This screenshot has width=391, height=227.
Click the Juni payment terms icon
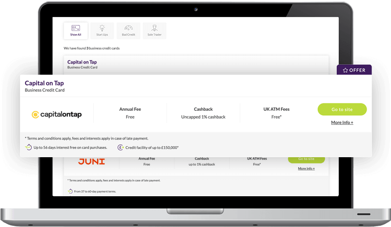(x=70, y=191)
